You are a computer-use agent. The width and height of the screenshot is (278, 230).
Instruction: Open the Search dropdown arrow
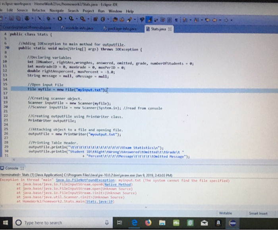tap(135, 19)
